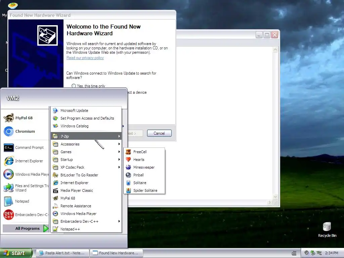Open Chromium from the pinned list
The height and width of the screenshot is (258, 344).
[x=8, y=131]
